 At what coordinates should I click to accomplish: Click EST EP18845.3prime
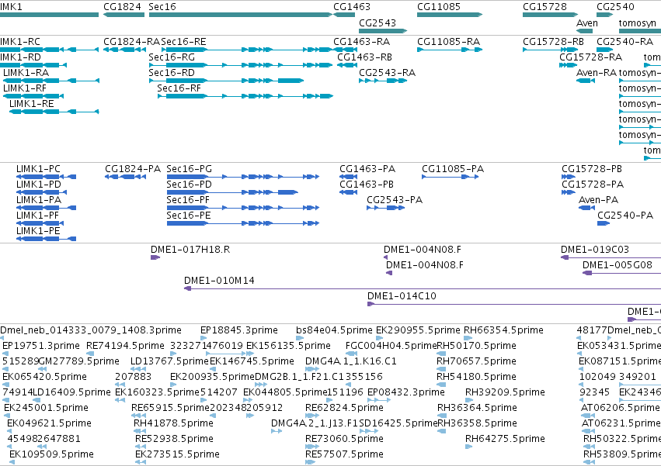point(239,330)
